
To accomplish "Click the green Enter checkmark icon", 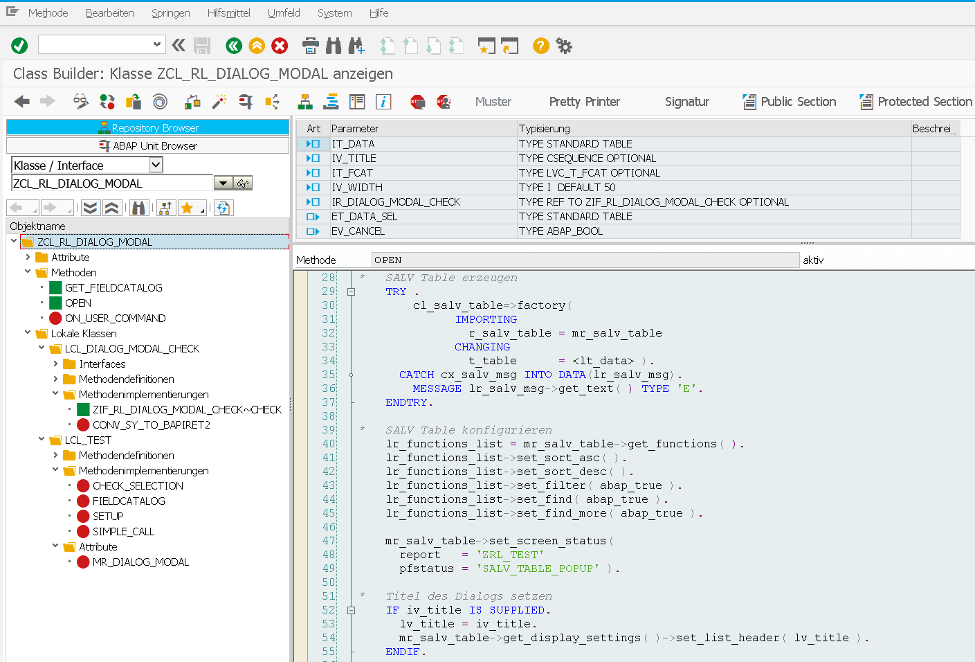I will click(19, 45).
